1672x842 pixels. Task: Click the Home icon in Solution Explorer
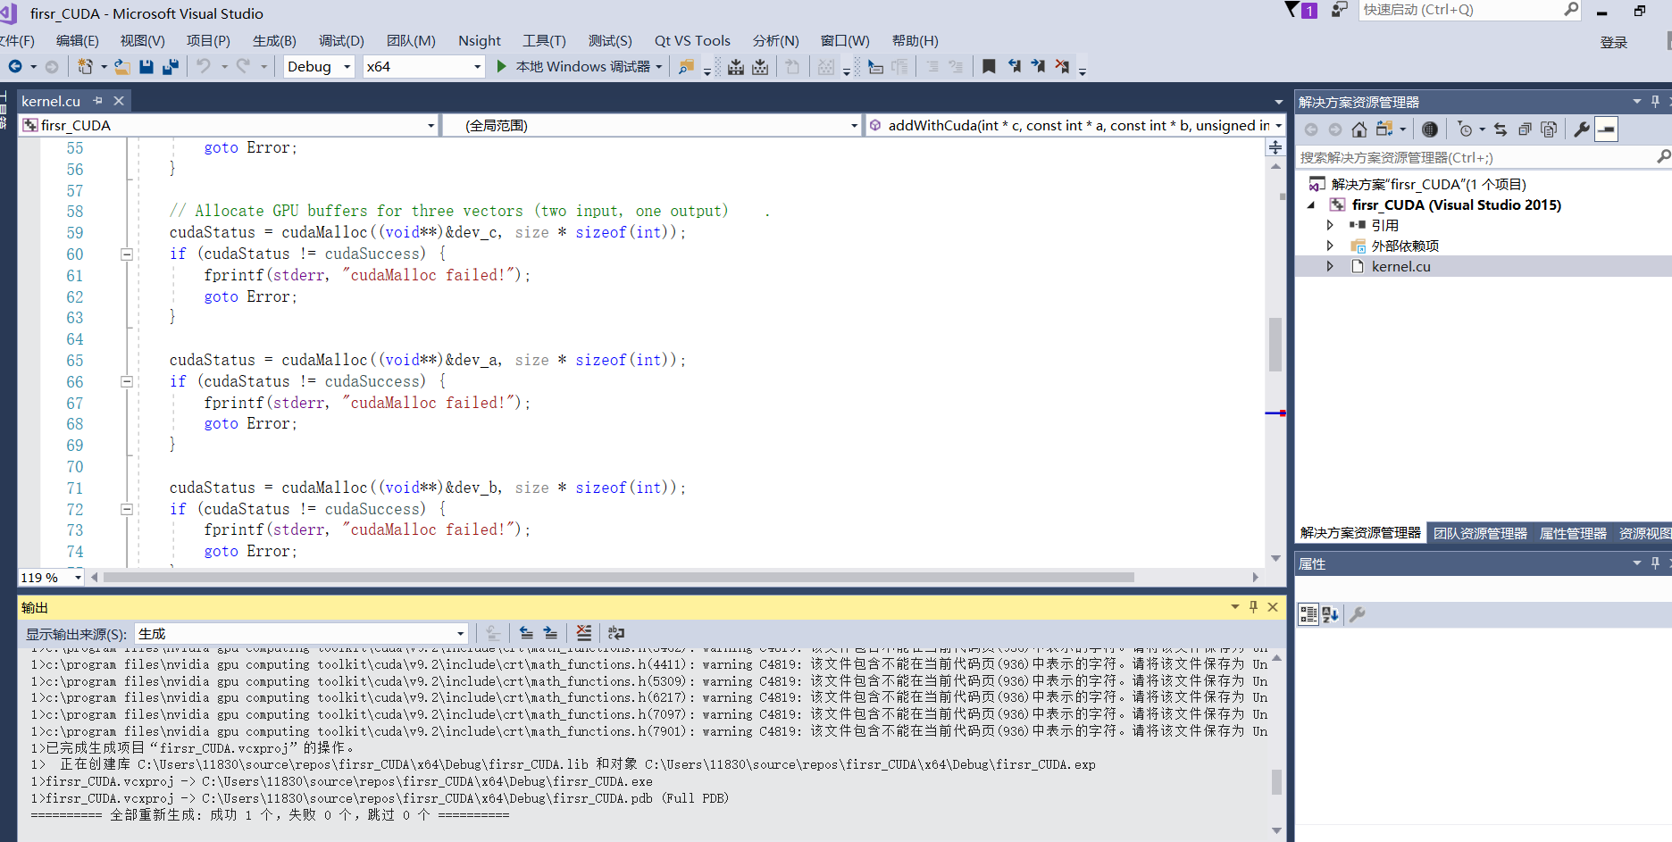point(1359,129)
